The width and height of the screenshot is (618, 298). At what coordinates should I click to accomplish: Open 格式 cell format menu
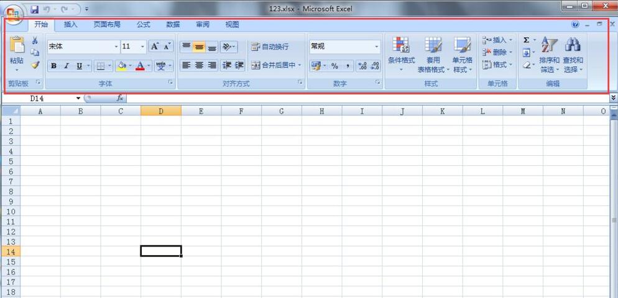pos(497,65)
